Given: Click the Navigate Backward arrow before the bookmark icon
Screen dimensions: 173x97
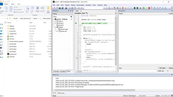Looking at the screenshot, I should tap(120, 8).
